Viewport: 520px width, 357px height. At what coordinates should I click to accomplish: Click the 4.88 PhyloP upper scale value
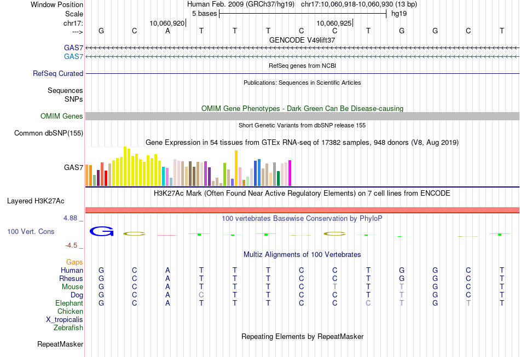pos(70,218)
